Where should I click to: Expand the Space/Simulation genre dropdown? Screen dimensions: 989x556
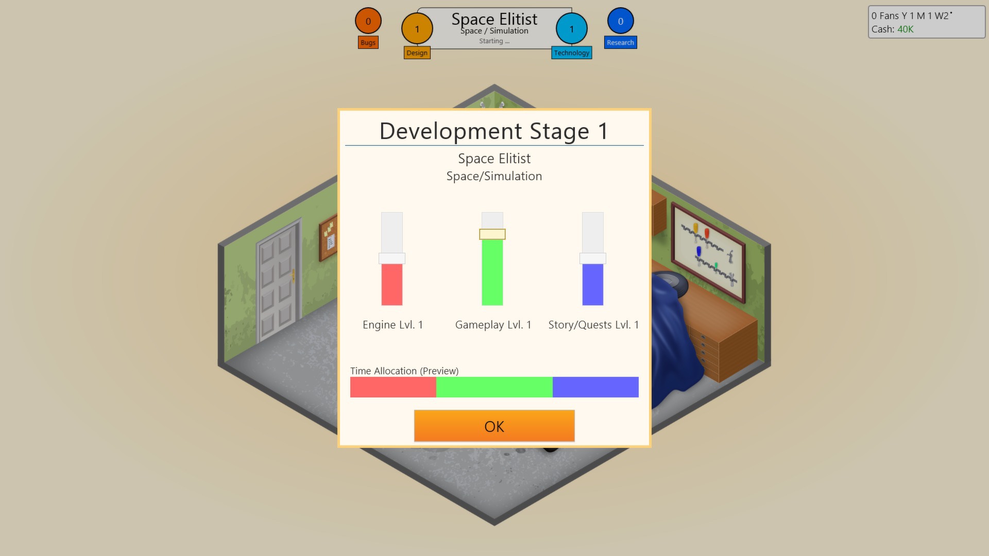tap(494, 176)
